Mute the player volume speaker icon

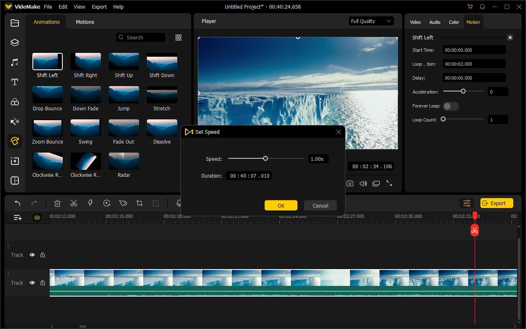tap(363, 183)
